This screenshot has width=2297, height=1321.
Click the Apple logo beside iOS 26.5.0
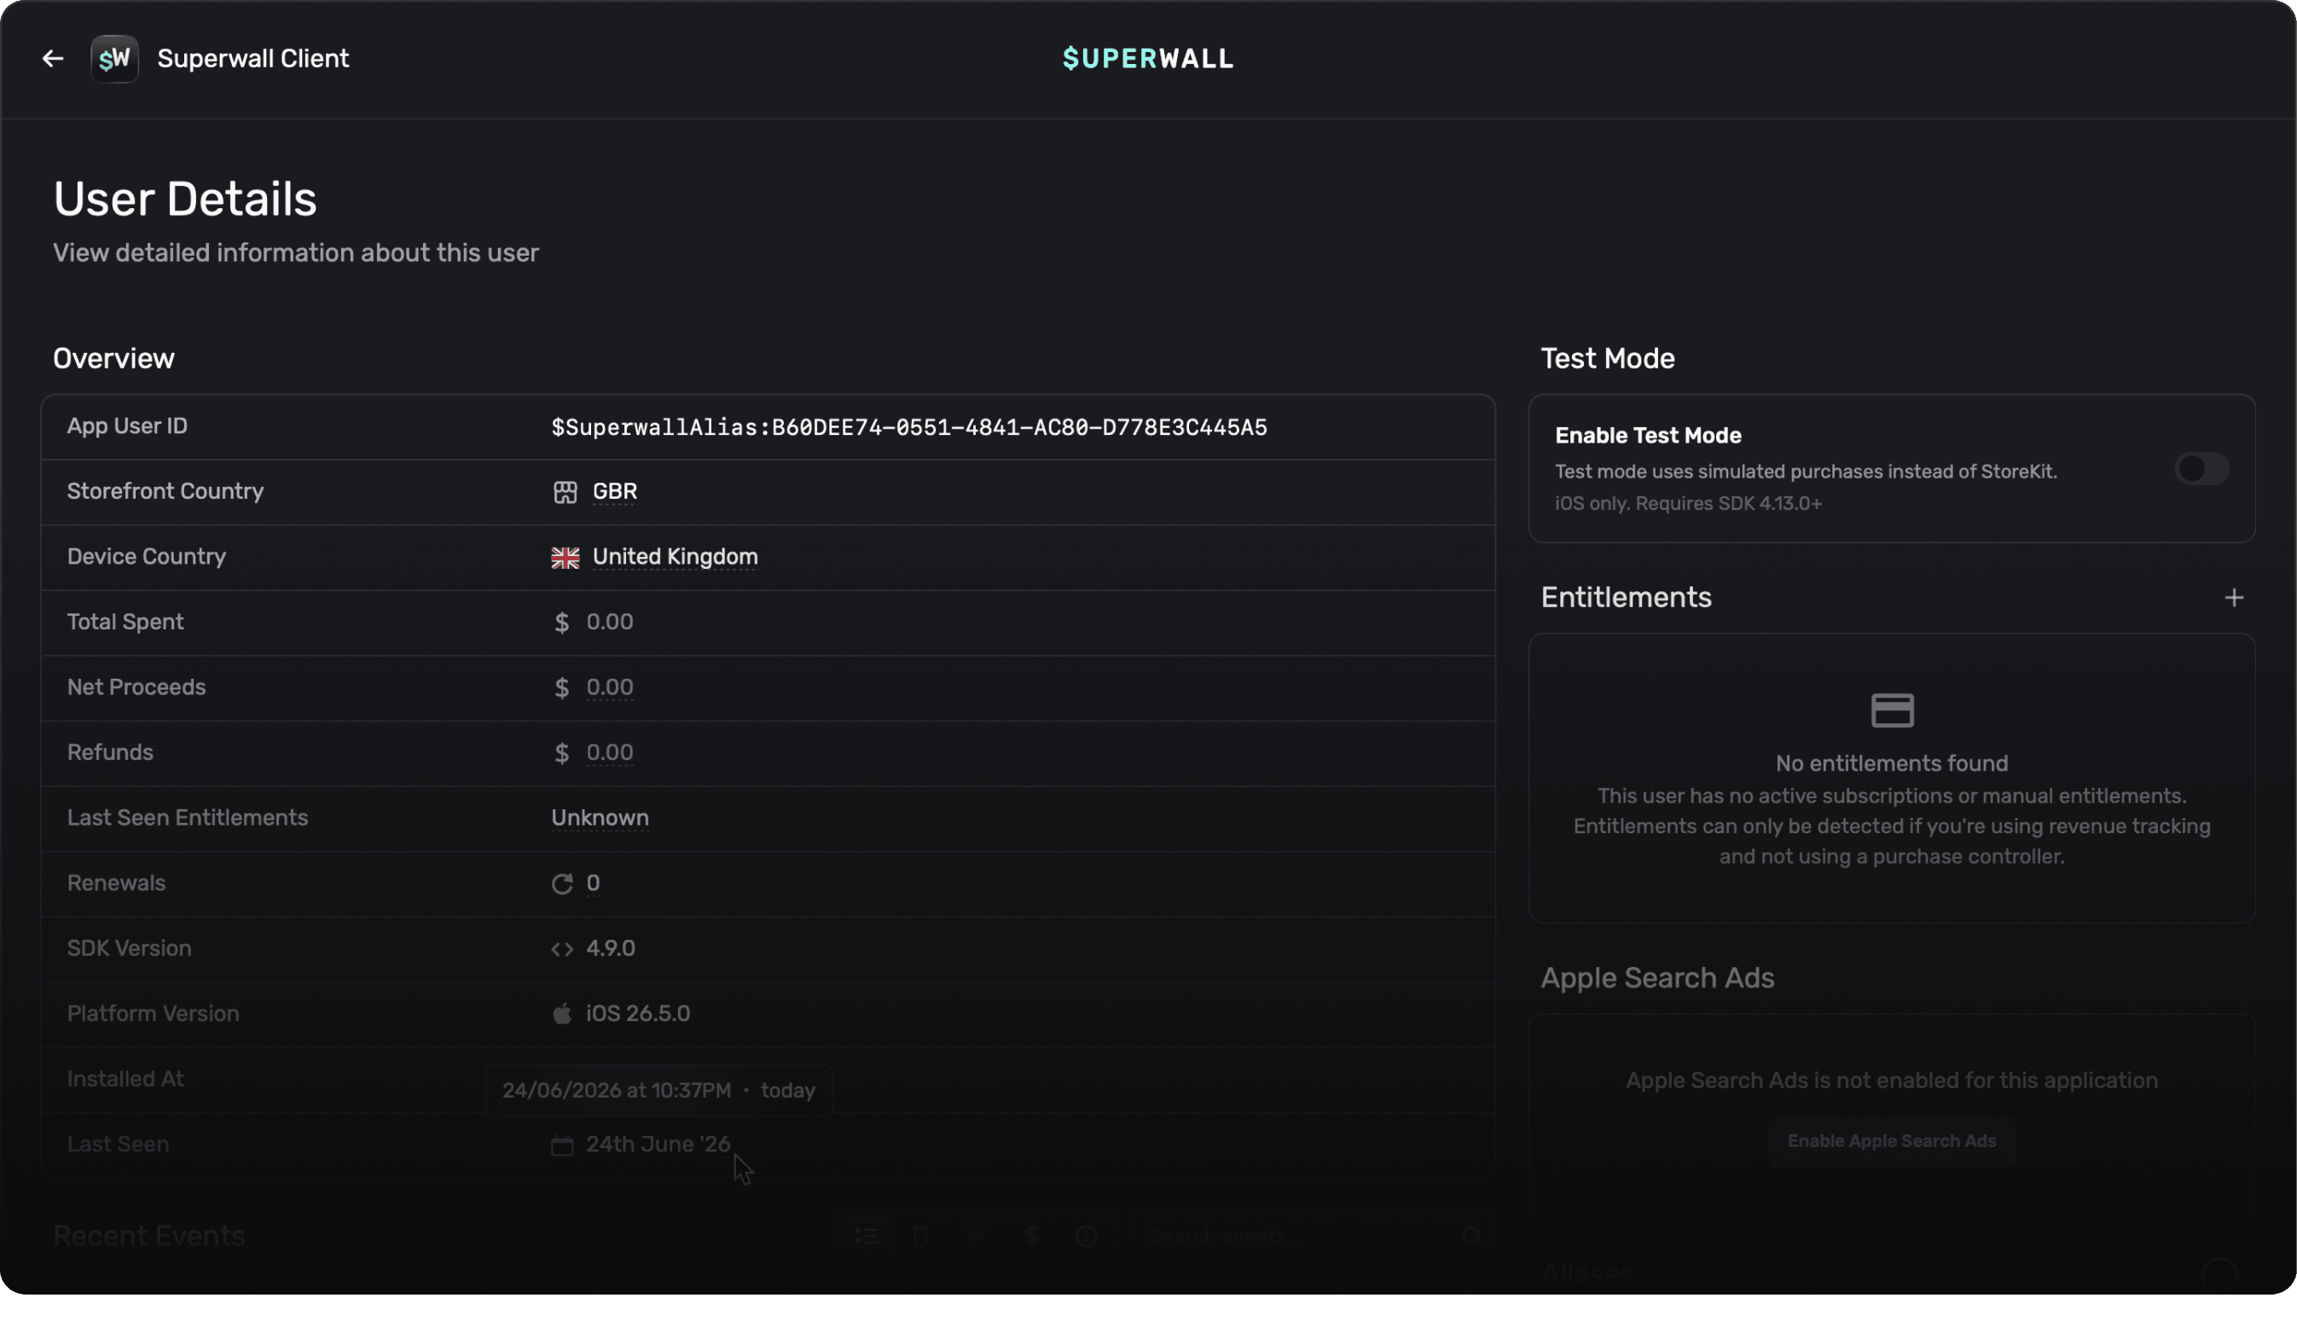561,1013
